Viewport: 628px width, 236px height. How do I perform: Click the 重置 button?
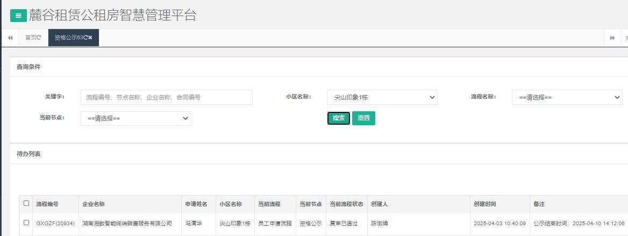tap(363, 118)
